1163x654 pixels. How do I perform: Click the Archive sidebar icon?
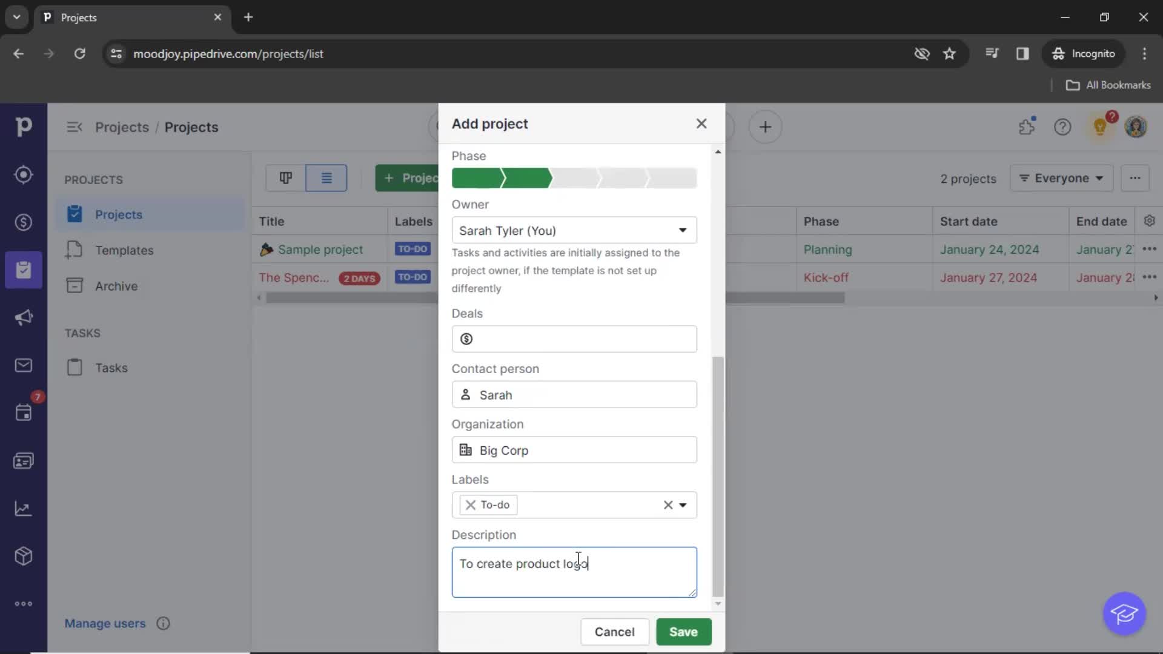click(75, 285)
